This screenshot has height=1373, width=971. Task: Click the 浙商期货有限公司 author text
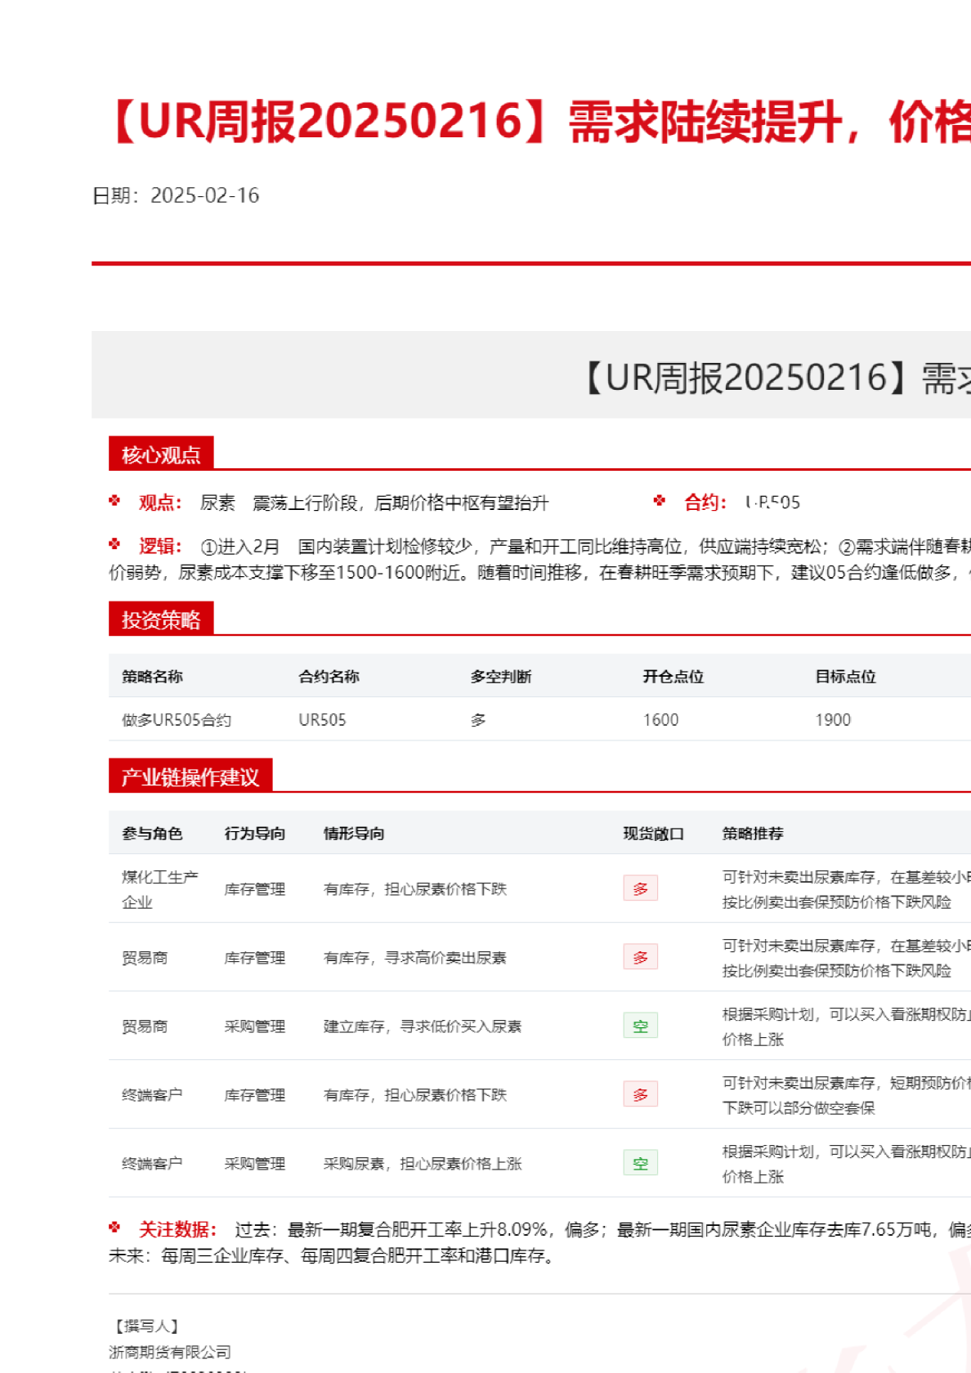tap(170, 1353)
